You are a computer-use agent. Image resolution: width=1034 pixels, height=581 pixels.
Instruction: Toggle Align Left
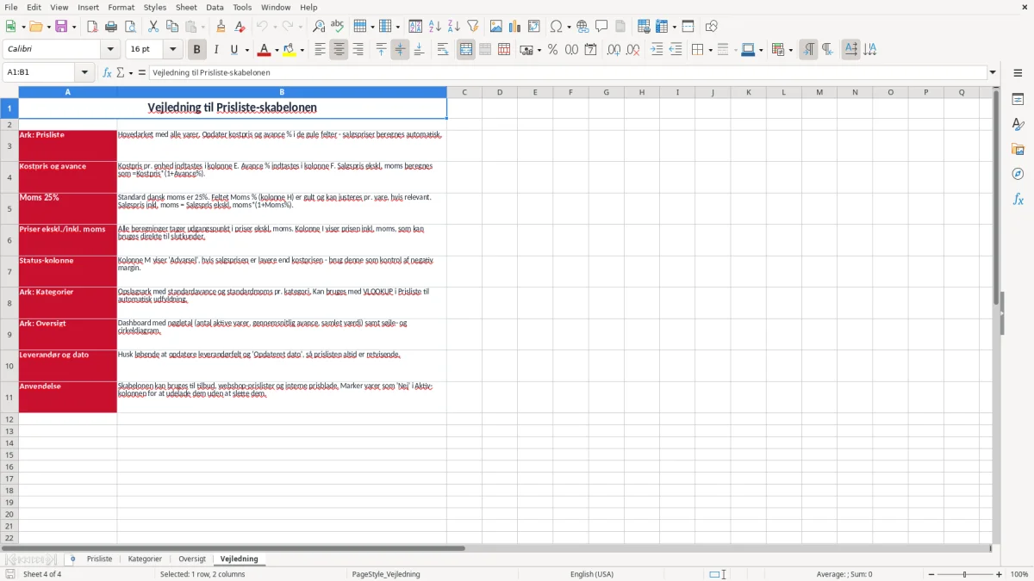pyautogui.click(x=321, y=50)
